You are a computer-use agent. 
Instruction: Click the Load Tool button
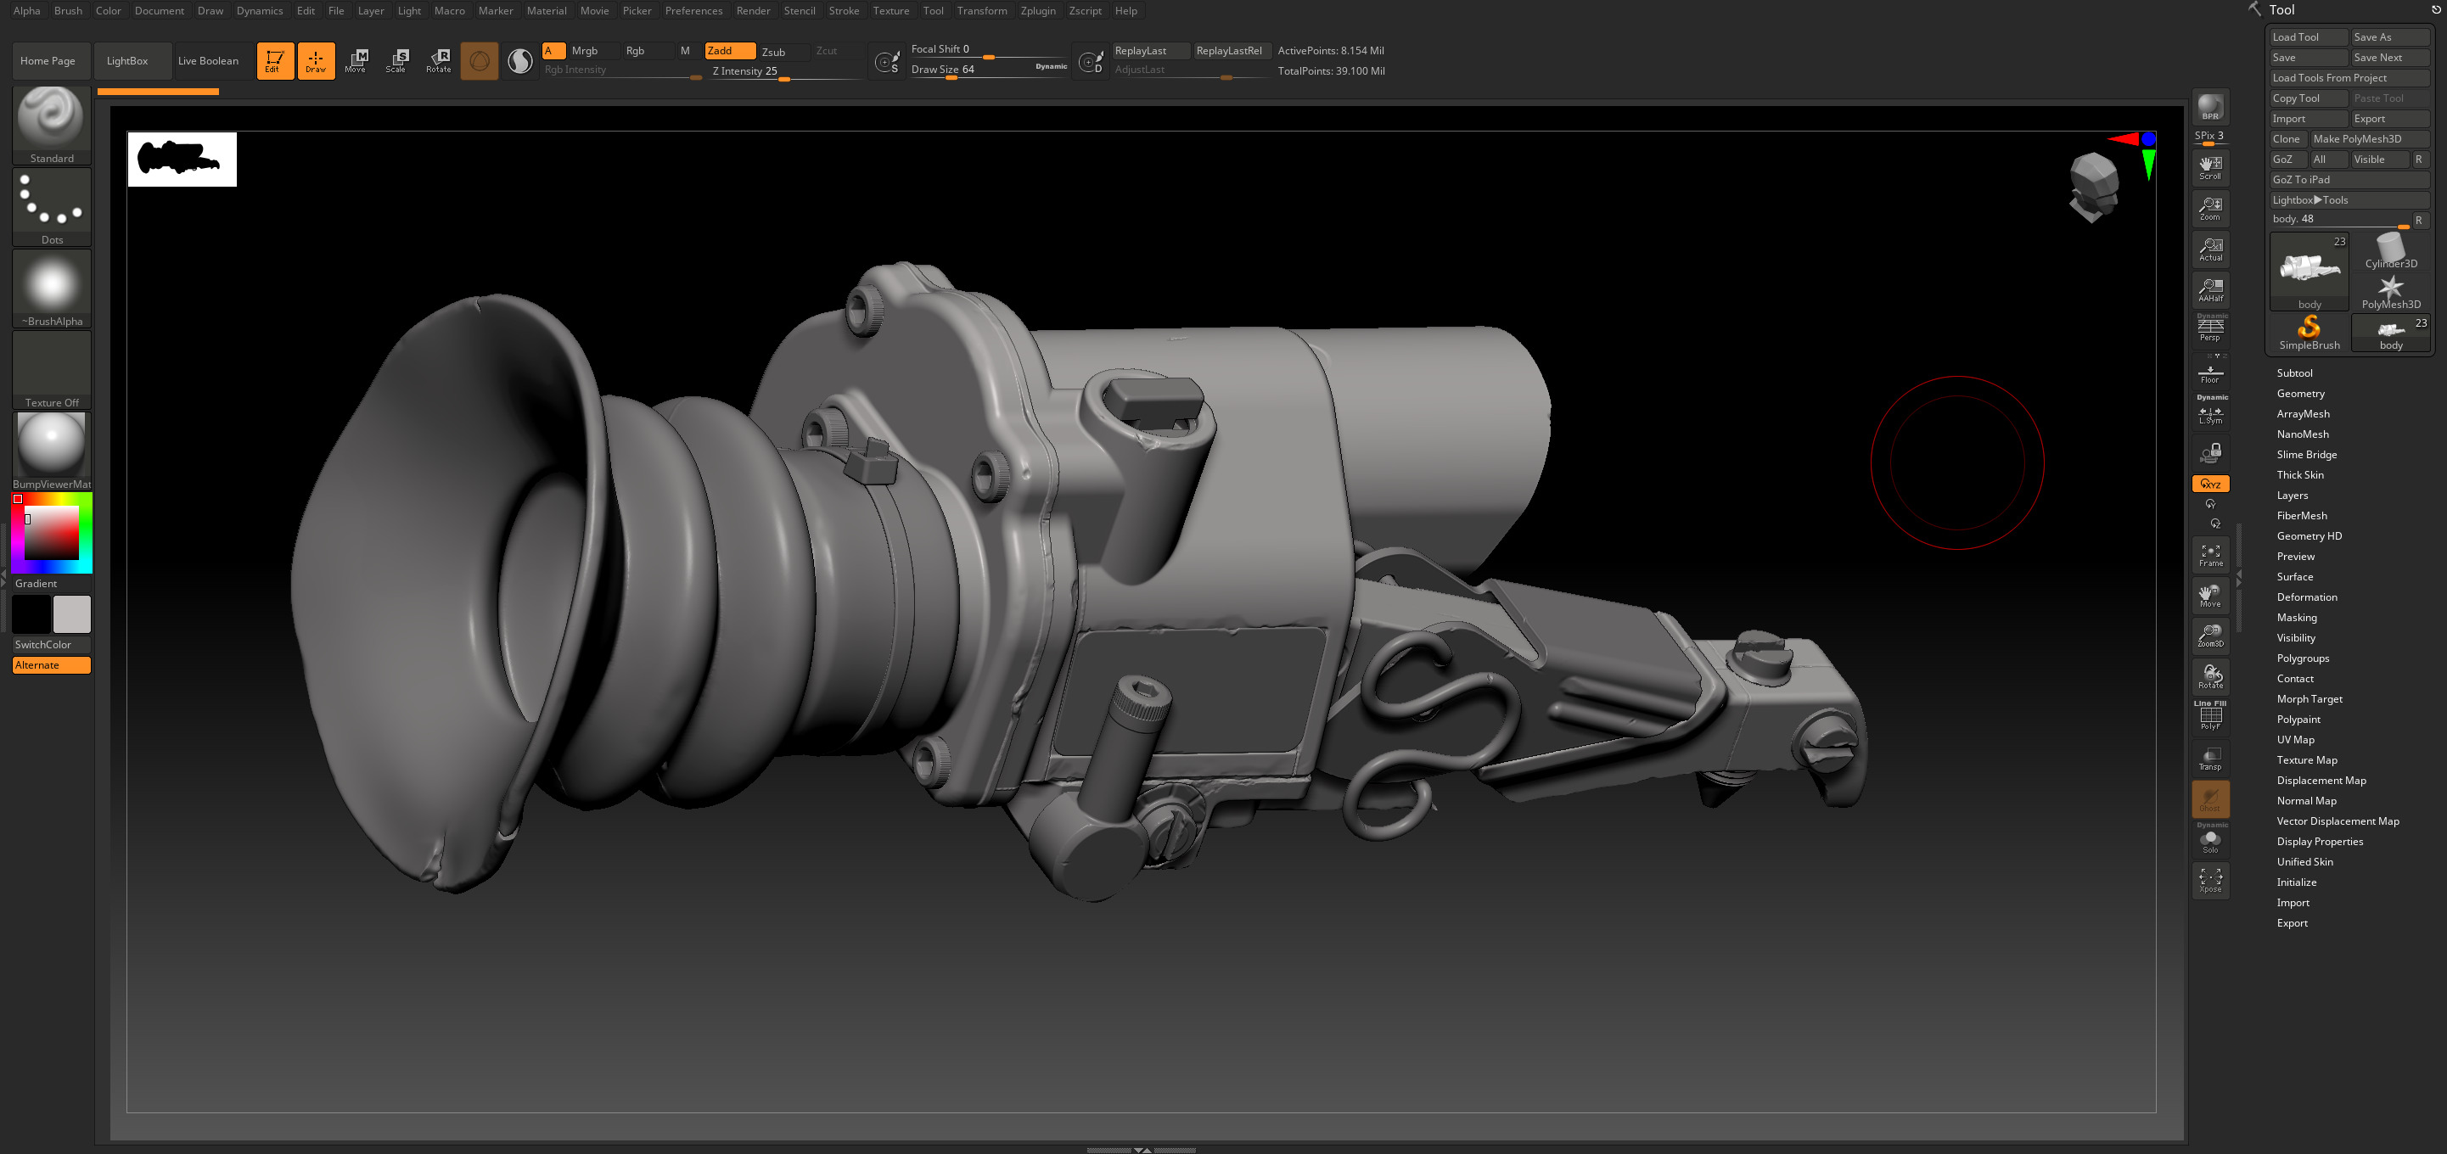coord(2307,37)
